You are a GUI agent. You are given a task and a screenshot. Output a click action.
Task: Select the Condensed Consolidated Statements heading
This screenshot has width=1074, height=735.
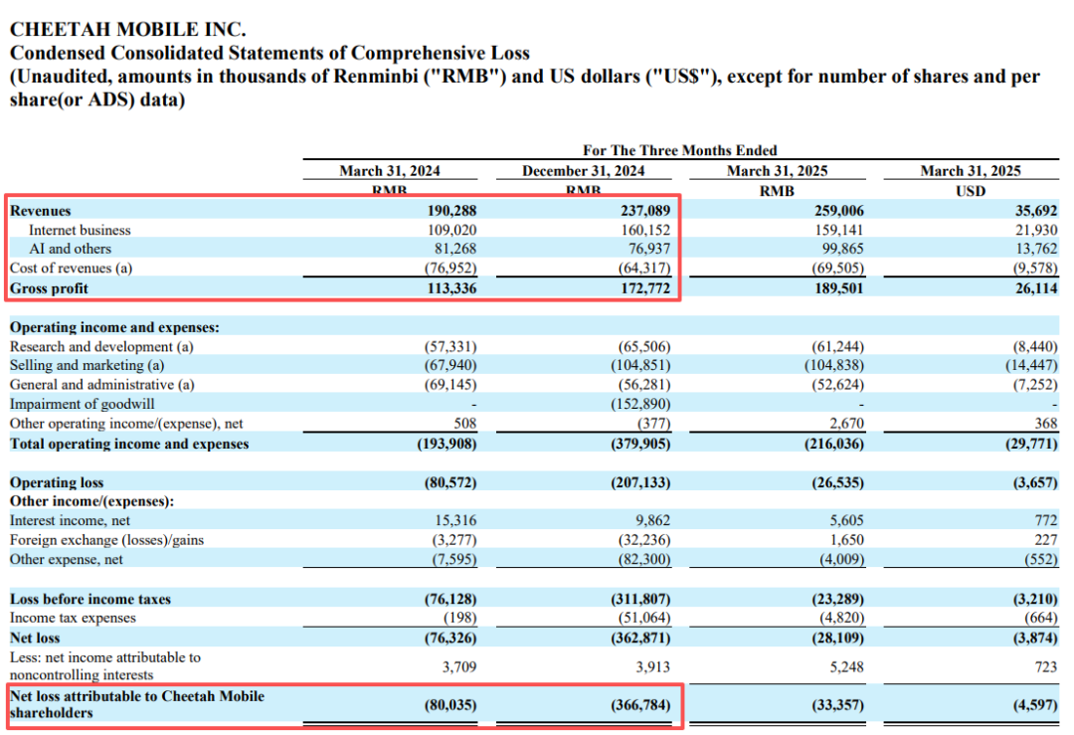coord(269,54)
